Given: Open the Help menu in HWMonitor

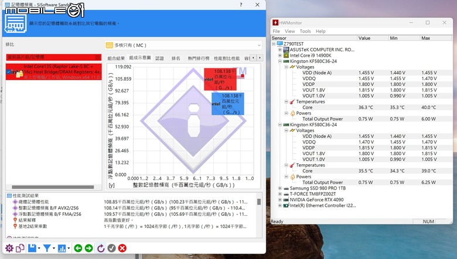Looking at the screenshot, I should [320, 31].
